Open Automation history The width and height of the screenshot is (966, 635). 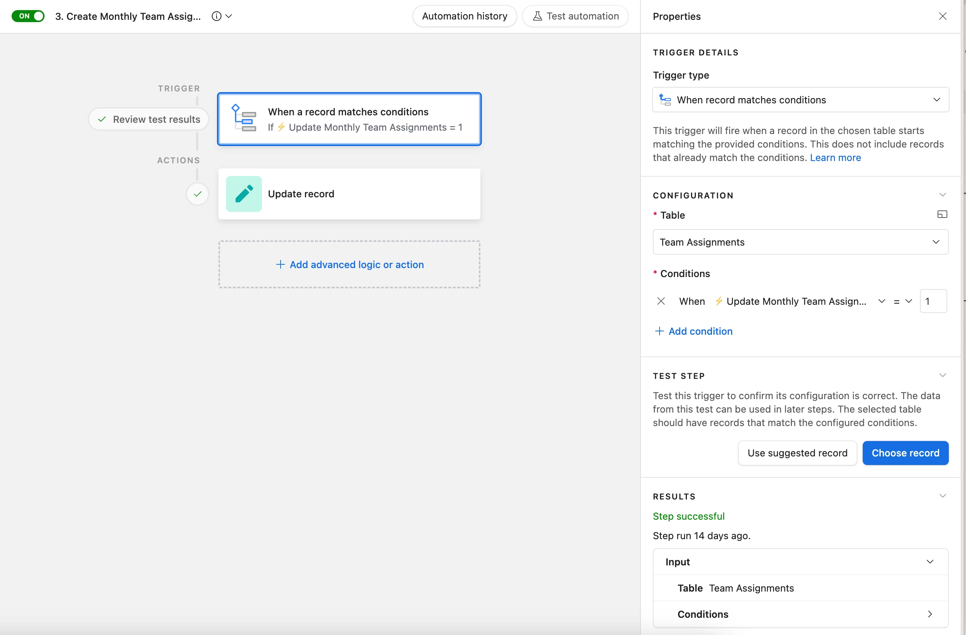click(x=464, y=16)
